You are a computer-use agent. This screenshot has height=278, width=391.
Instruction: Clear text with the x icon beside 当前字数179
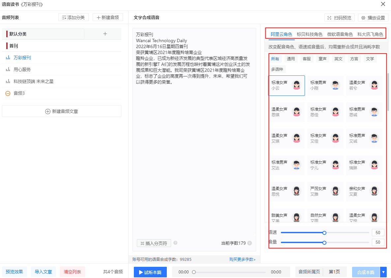tap(250, 243)
